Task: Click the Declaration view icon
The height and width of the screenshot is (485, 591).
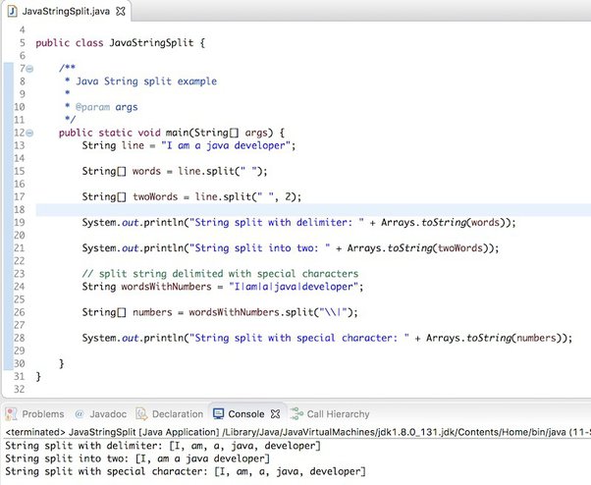Action: point(141,414)
